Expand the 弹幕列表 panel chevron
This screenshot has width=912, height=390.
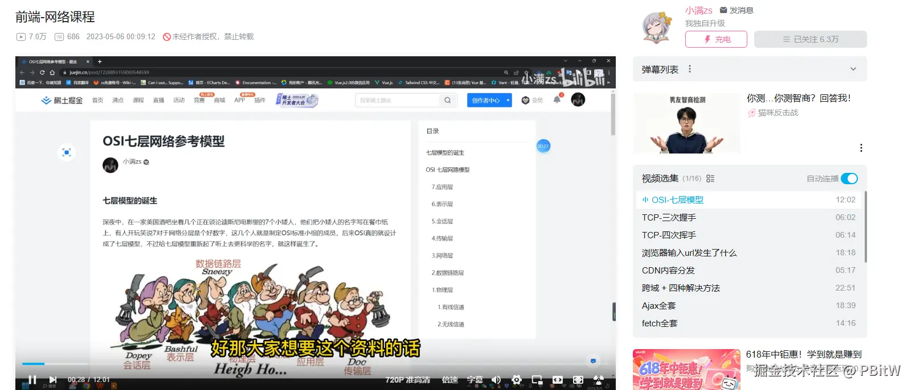[x=853, y=69]
